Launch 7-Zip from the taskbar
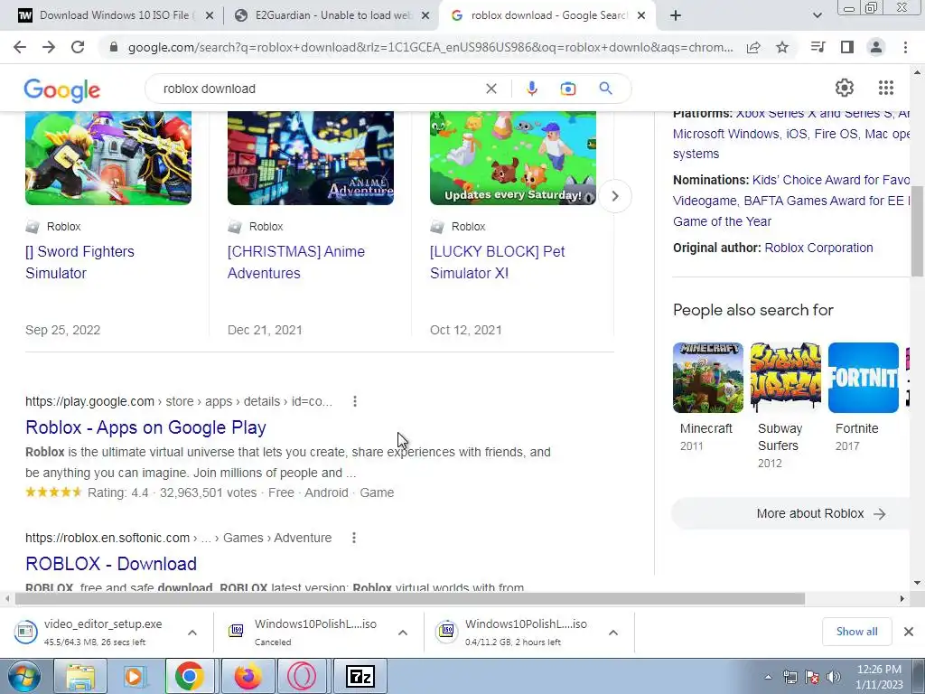The height and width of the screenshot is (694, 925). coord(360,676)
